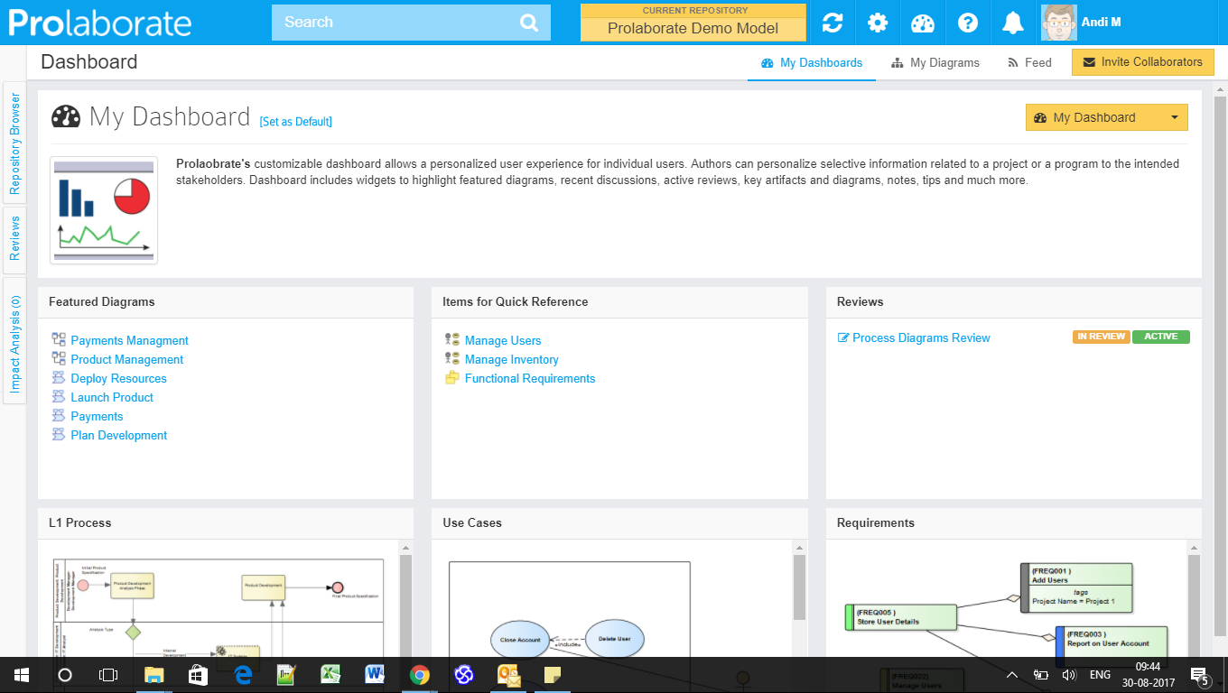Click the ACTIVE status badge
The image size is (1228, 693).
click(1161, 337)
